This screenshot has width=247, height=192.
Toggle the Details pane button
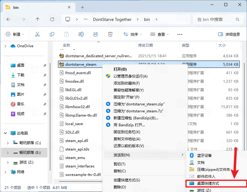tap(229, 34)
